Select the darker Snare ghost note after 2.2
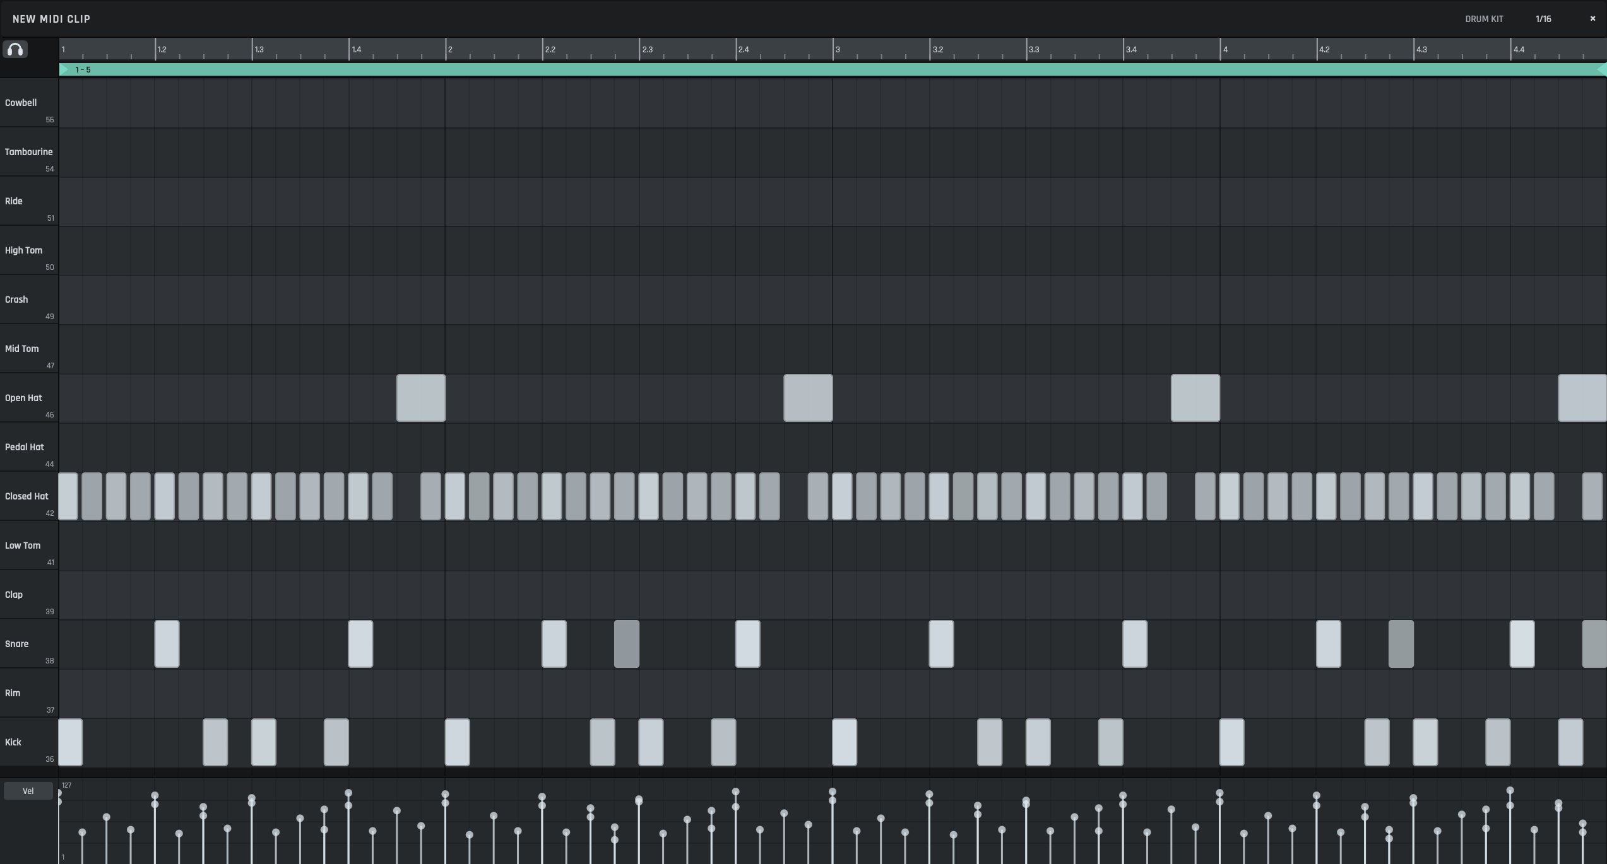 [626, 644]
